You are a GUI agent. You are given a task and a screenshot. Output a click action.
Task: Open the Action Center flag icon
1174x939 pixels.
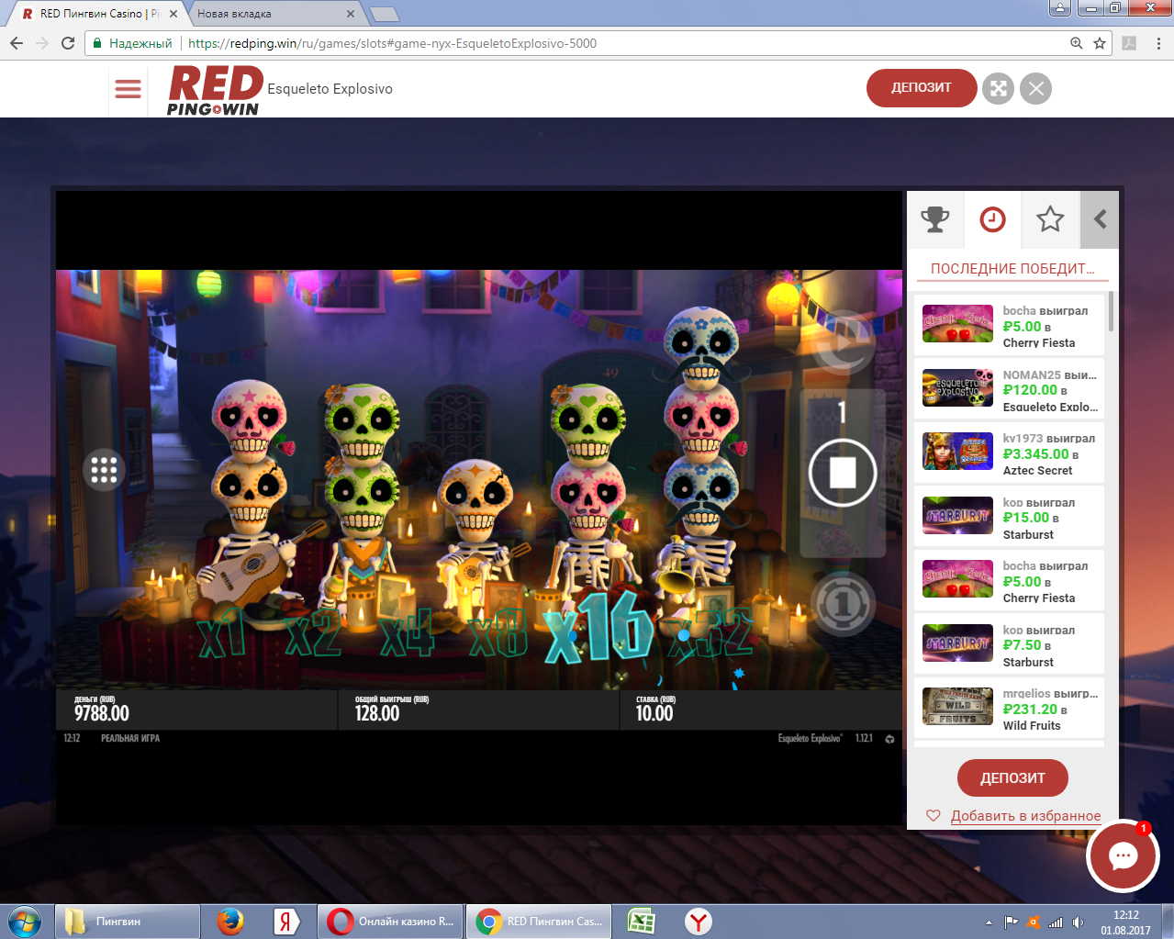[1011, 922]
